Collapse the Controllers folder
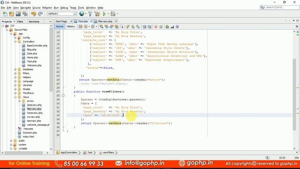The width and height of the screenshot is (300, 169). click(x=15, y=42)
